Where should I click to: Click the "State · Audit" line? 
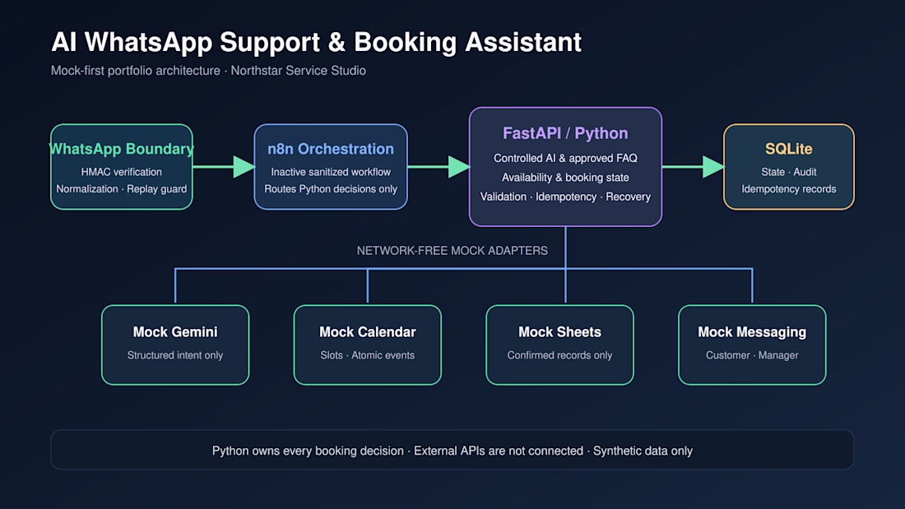point(789,172)
